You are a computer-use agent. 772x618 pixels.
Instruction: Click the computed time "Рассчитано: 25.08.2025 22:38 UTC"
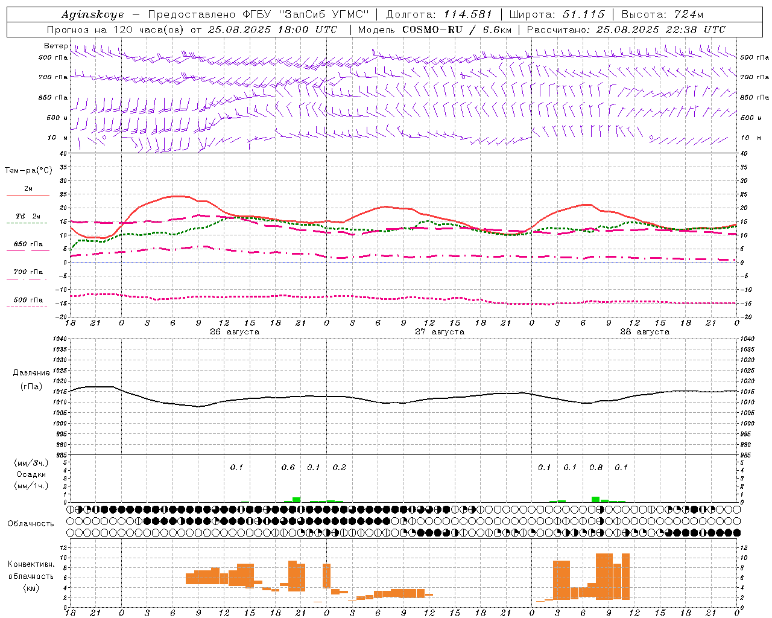(x=626, y=30)
